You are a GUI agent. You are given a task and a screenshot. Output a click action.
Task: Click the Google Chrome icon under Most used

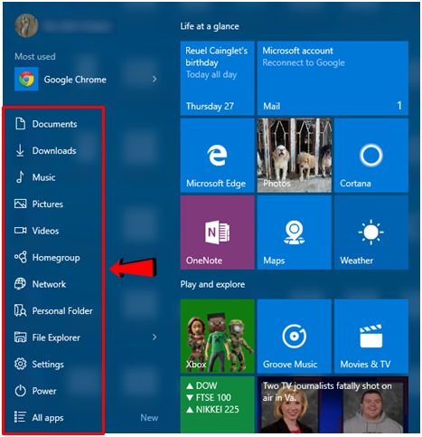pos(26,79)
